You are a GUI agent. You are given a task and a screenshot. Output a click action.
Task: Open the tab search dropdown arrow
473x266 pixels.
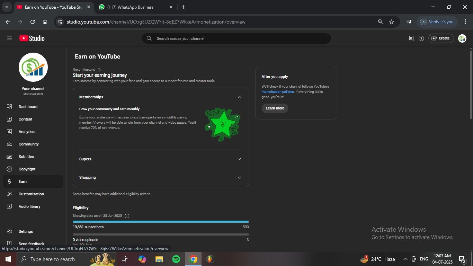7,7
